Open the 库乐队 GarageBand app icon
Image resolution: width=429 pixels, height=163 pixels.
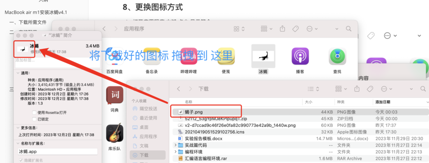click(x=115, y=133)
